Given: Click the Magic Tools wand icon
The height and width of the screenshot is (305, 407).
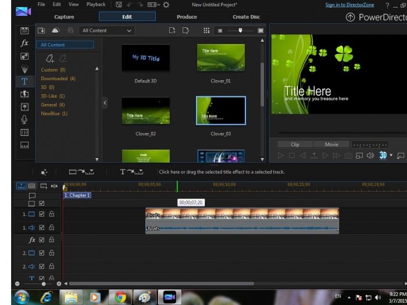Looking at the screenshot, I should point(44,172).
